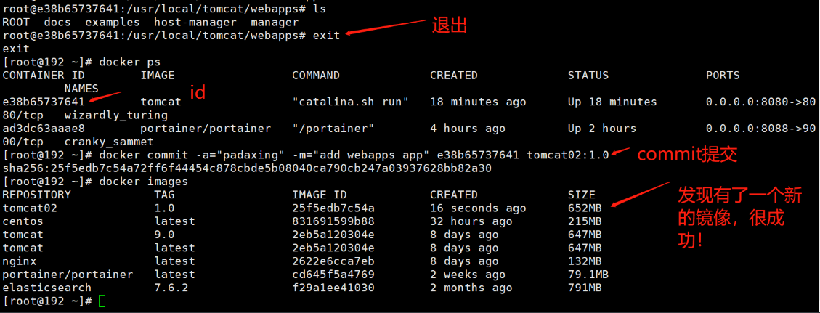This screenshot has width=820, height=313.
Task: Click the TAG column header
Action: tap(164, 195)
